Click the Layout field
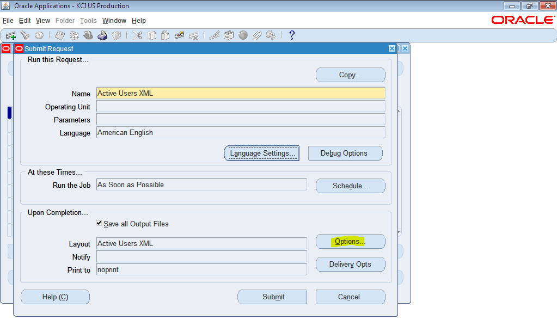This screenshot has width=557, height=326. (201, 243)
